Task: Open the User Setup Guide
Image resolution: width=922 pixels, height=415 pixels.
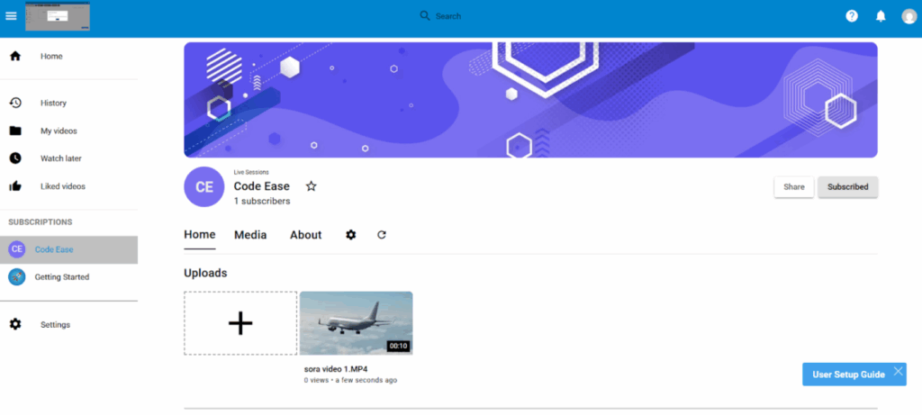Action: coord(847,374)
